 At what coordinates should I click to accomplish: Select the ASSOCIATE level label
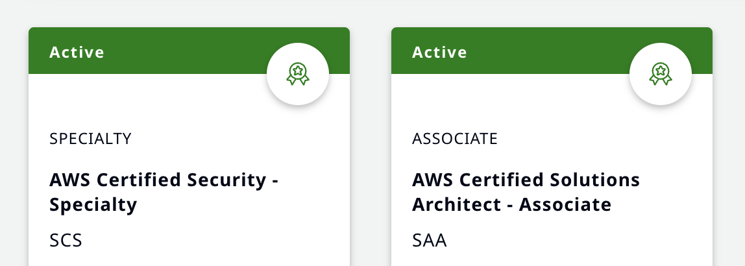455,139
